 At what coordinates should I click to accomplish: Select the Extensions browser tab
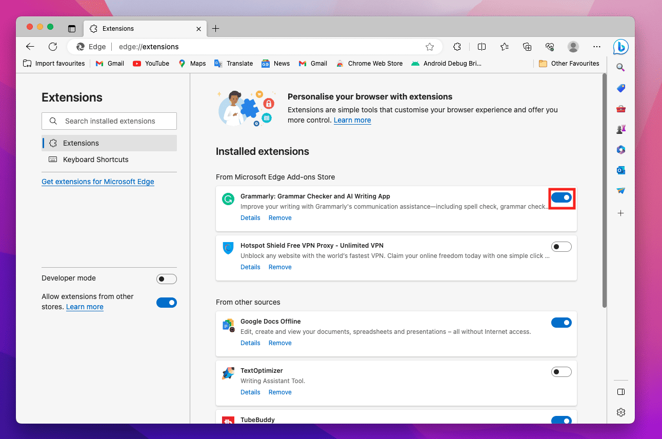[144, 29]
